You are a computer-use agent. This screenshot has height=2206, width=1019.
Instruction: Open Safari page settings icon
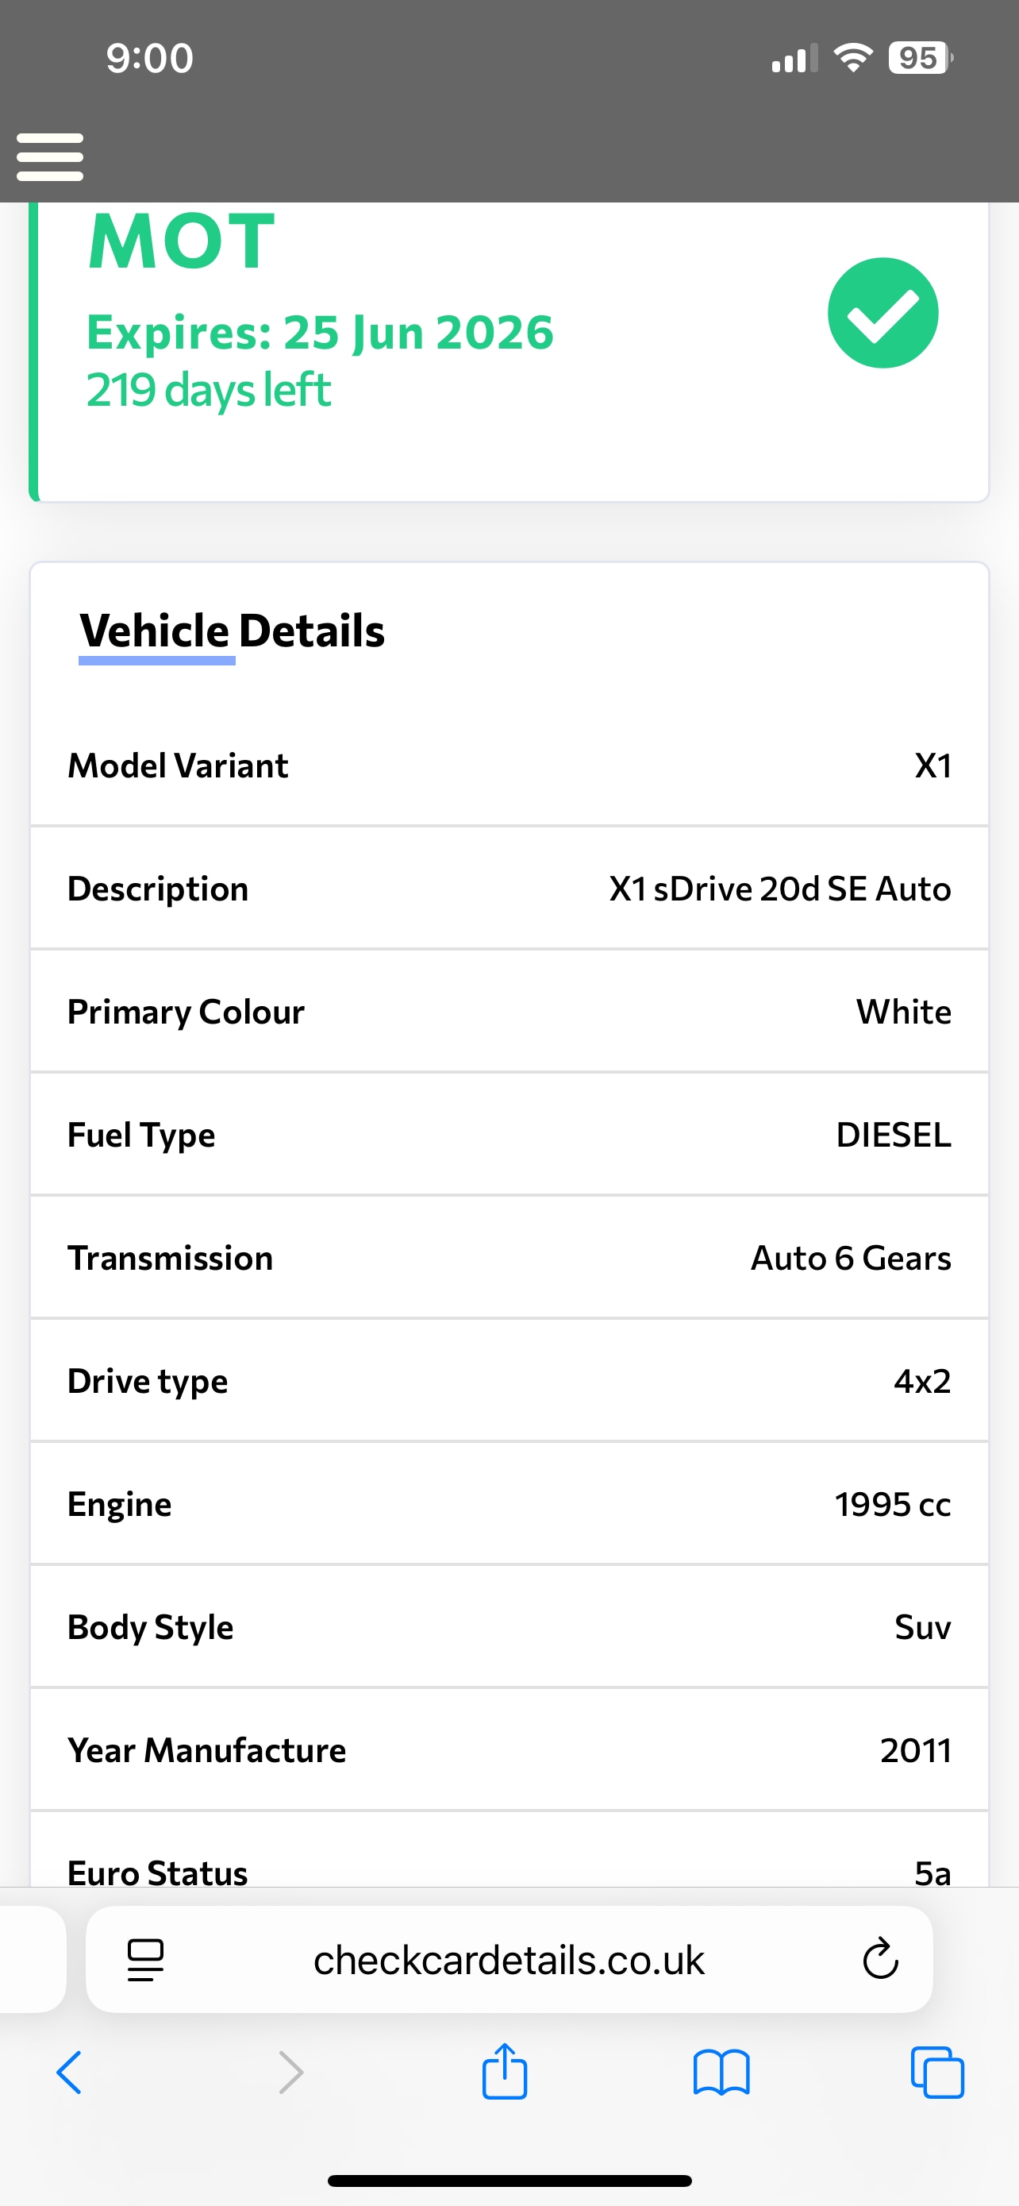click(x=145, y=1959)
